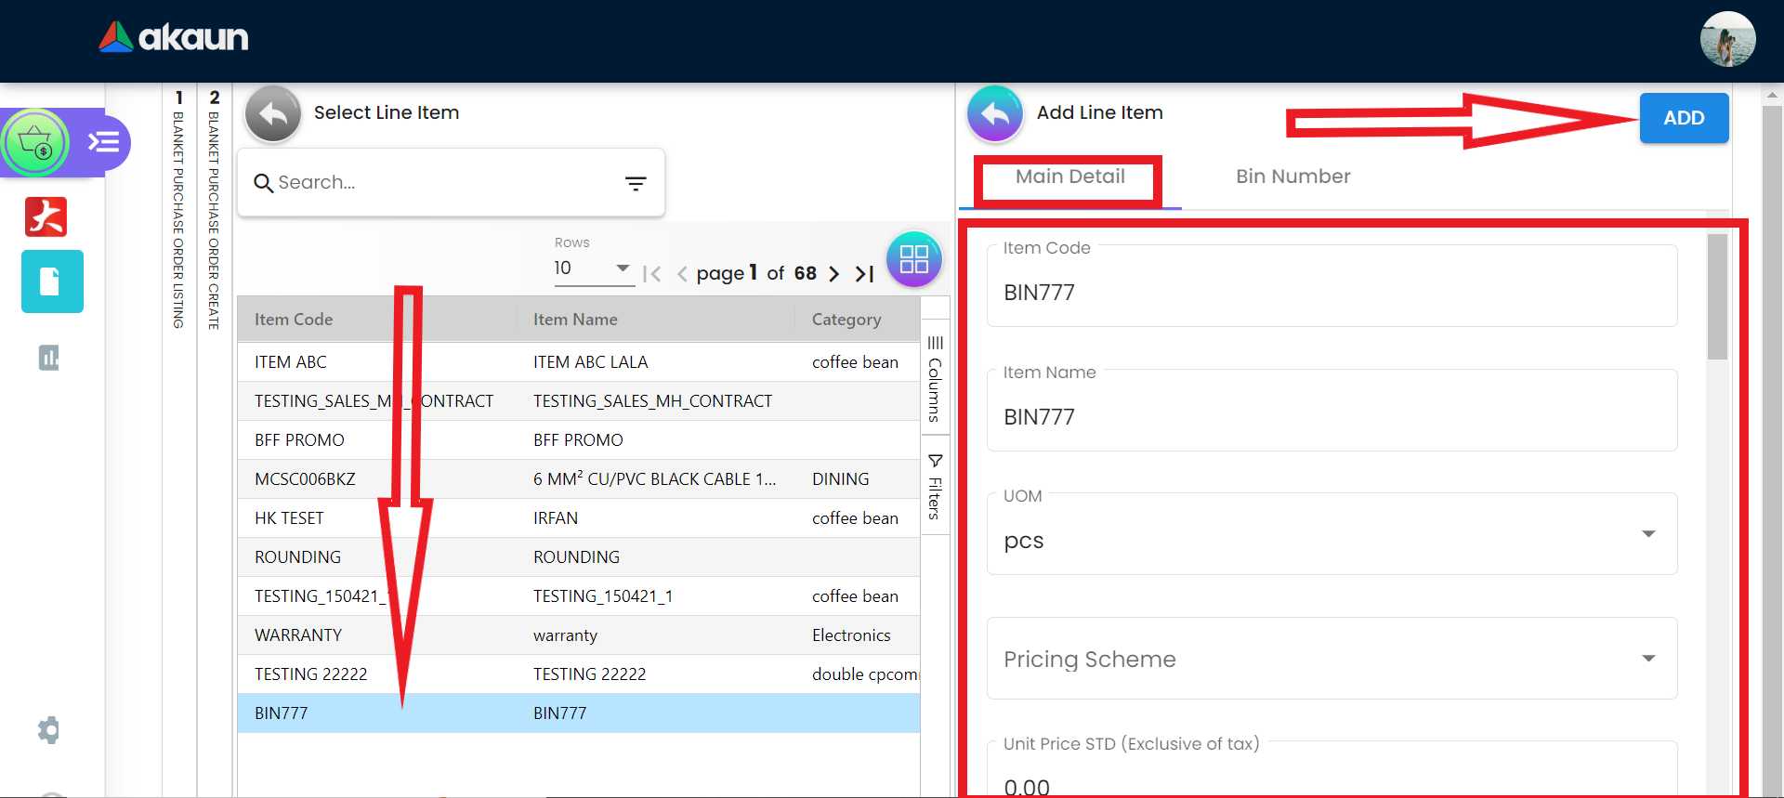Click the search magnifier icon
Image resolution: width=1784 pixels, height=798 pixels.
coord(264,183)
